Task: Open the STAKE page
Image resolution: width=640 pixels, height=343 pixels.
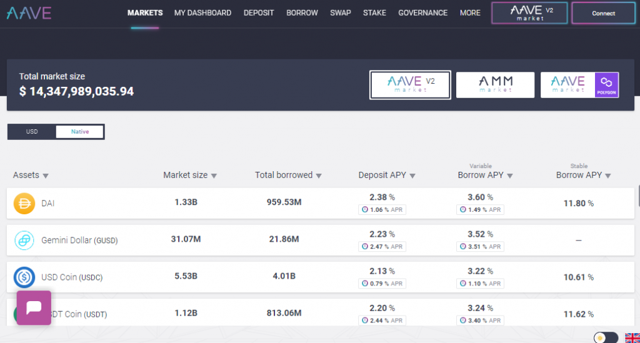Action: 375,13
